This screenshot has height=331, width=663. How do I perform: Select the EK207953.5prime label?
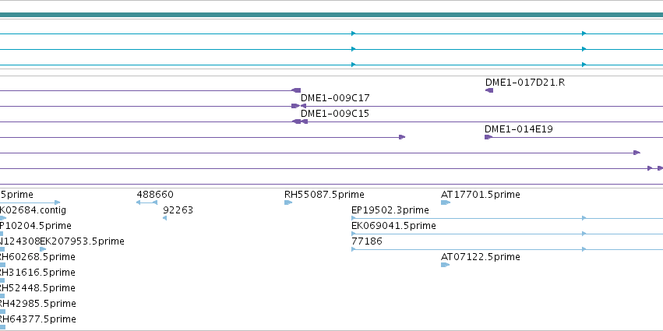click(82, 241)
